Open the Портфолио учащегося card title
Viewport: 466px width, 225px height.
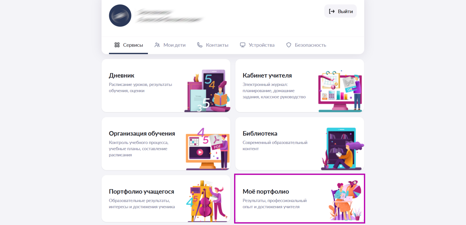pyautogui.click(x=141, y=192)
